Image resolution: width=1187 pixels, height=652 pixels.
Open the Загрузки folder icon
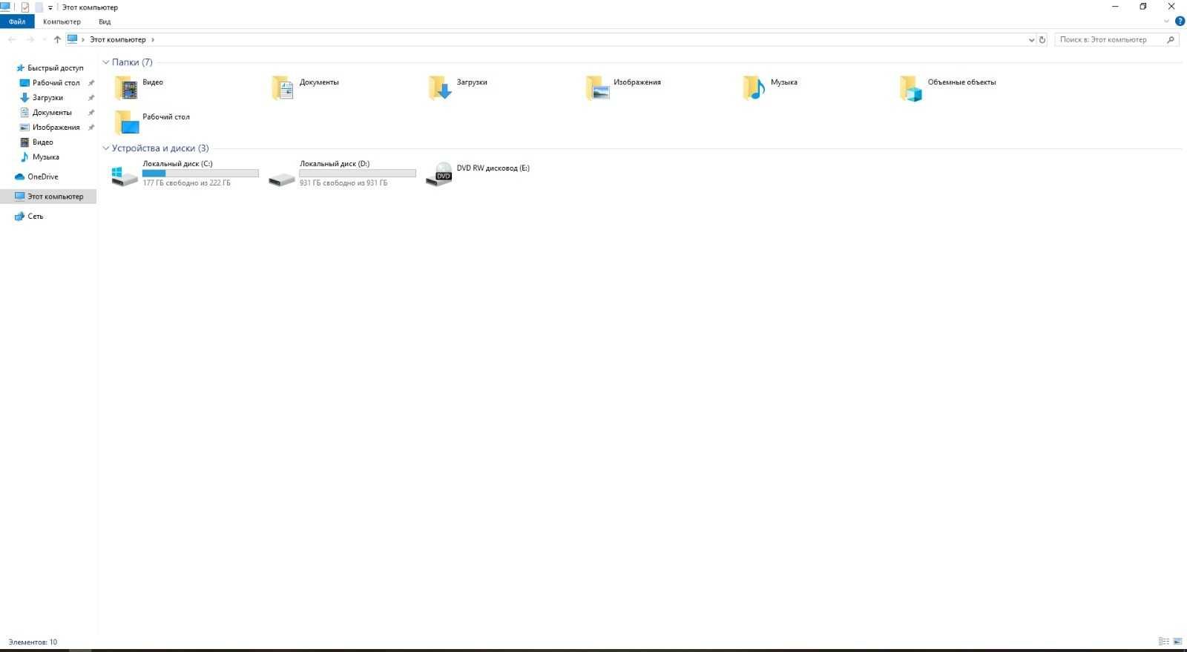440,88
